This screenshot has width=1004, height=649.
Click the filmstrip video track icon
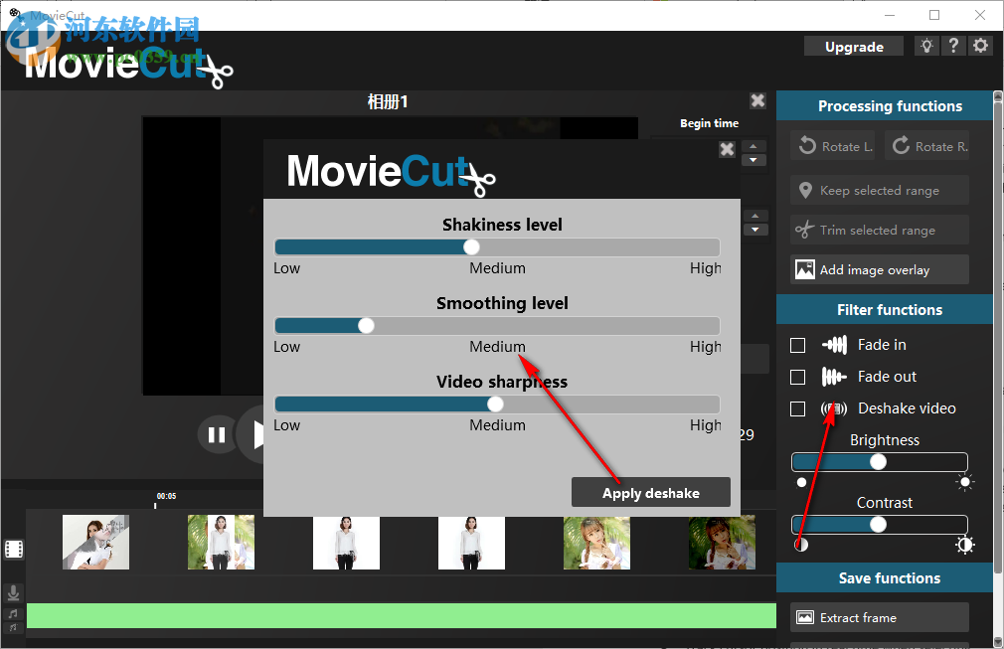pyautogui.click(x=14, y=550)
